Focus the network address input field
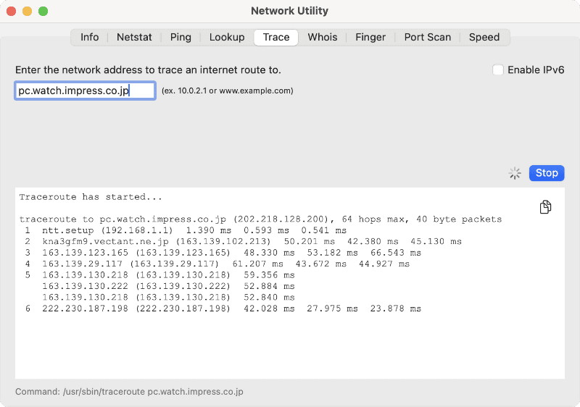This screenshot has height=407, width=580. (85, 91)
